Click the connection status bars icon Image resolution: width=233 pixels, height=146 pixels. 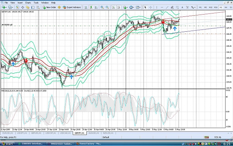207,137
